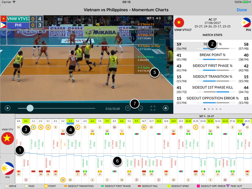Tap Done to close momentum charts
This screenshot has width=252, height=189.
point(242,10)
